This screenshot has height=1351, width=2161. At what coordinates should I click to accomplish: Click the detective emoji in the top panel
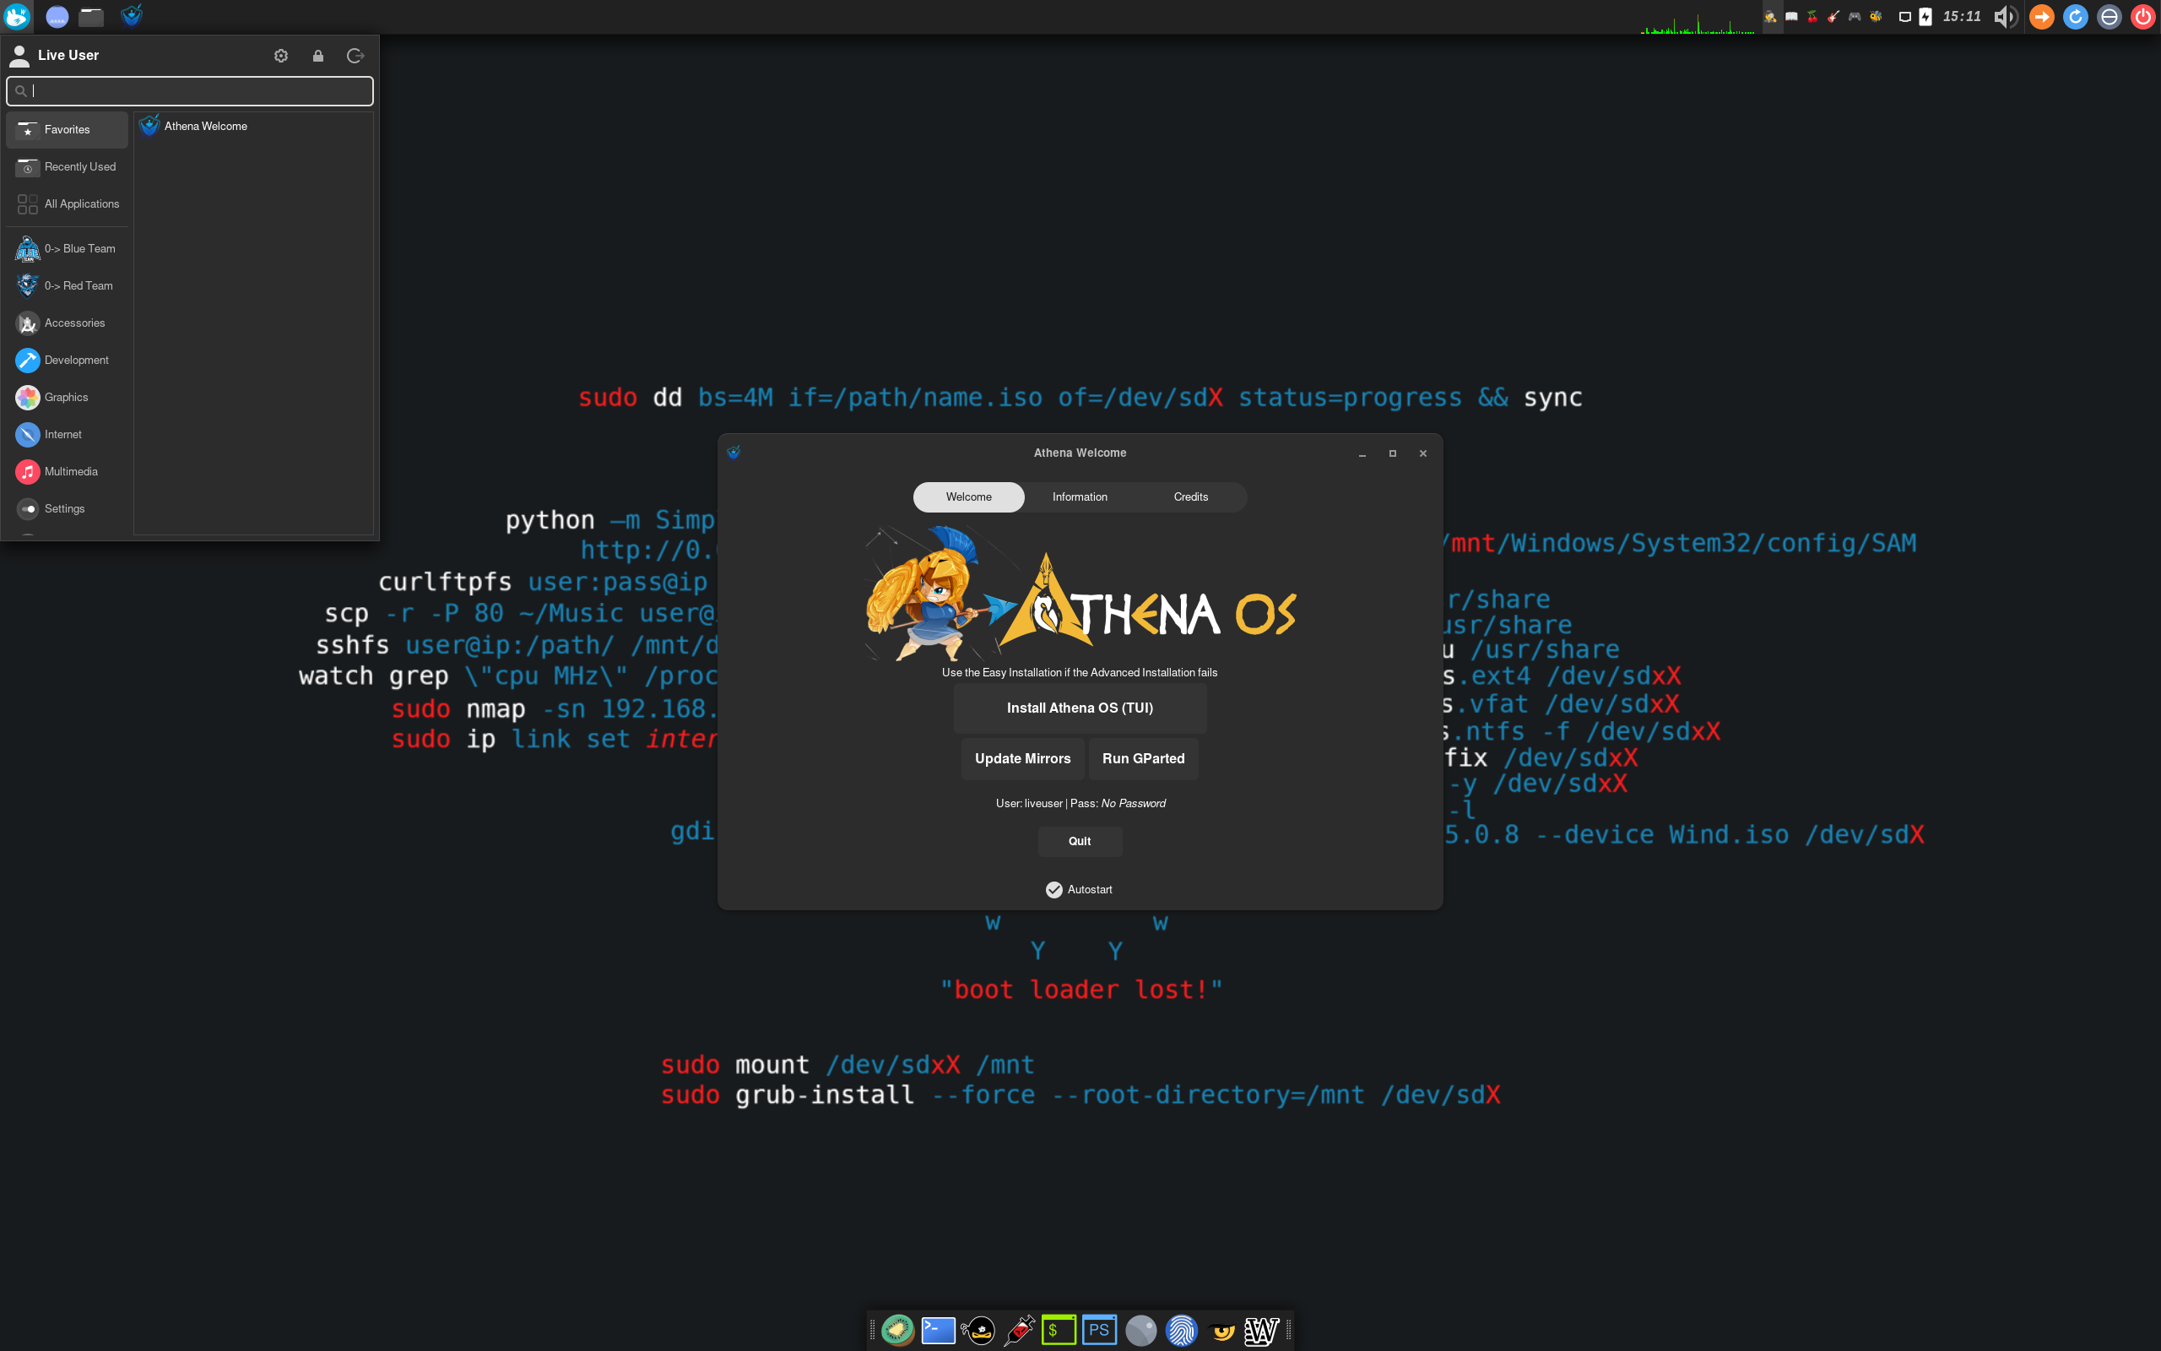click(1770, 17)
